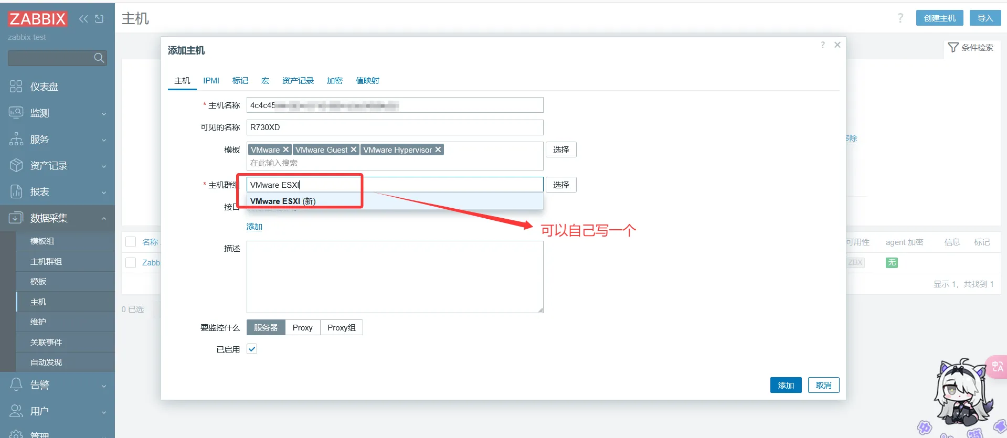Toggle the 已启用 checkbox
This screenshot has height=438, width=1007.
tap(252, 349)
